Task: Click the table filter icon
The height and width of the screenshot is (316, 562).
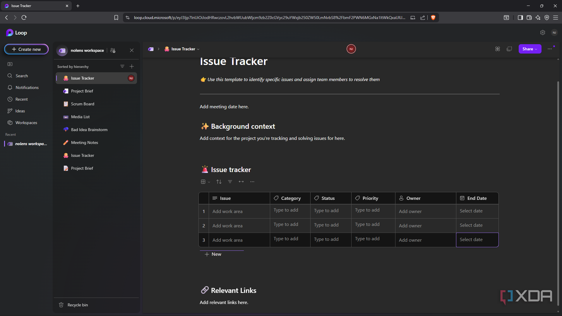Action: point(230,182)
